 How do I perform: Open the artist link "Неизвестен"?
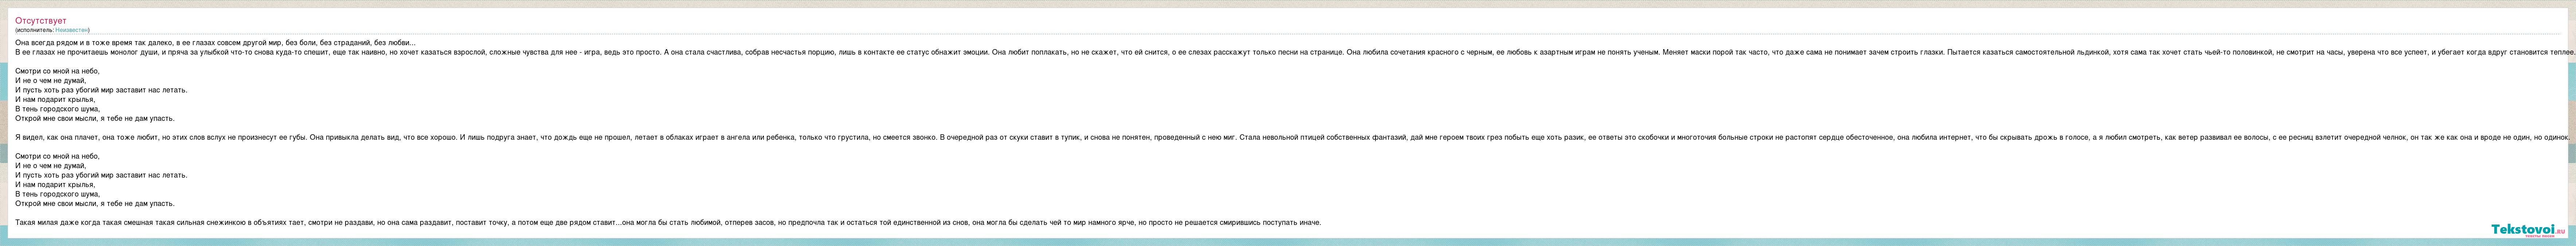click(71, 30)
